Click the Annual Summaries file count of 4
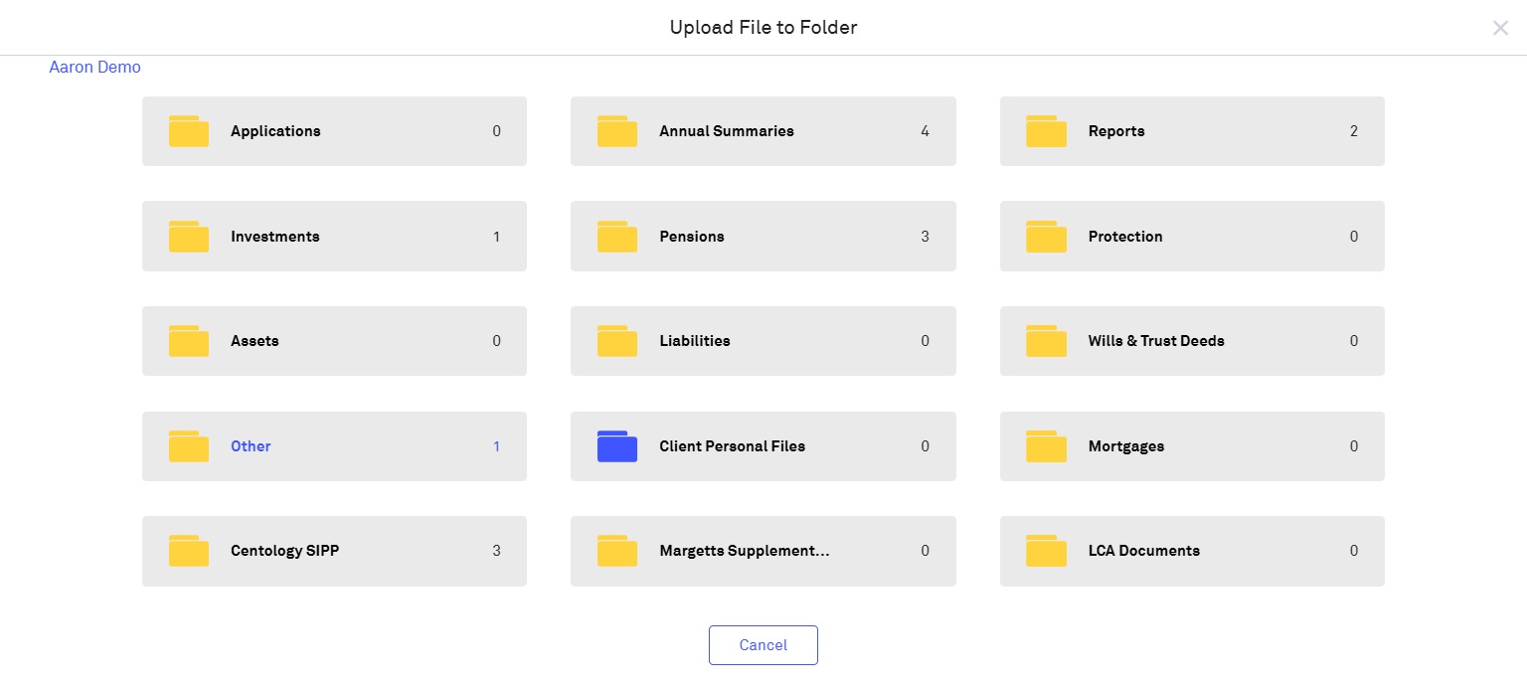1527x687 pixels. pyautogui.click(x=925, y=131)
